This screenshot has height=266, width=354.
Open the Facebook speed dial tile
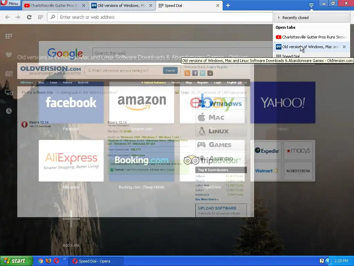[x=71, y=103]
